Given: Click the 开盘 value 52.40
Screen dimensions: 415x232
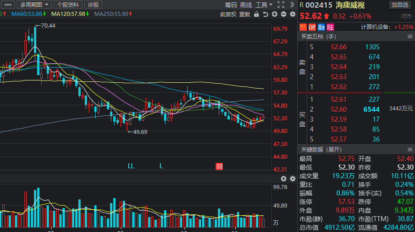Looking at the screenshot, I should coord(405,159).
